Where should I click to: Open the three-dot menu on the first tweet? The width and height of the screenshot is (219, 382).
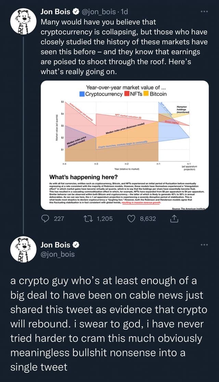point(204,11)
